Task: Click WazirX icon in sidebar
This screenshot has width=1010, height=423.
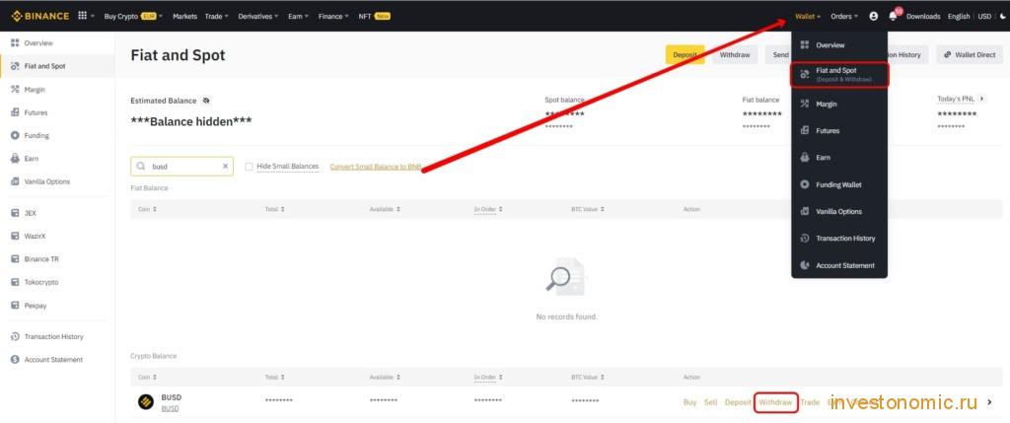Action: (x=15, y=237)
